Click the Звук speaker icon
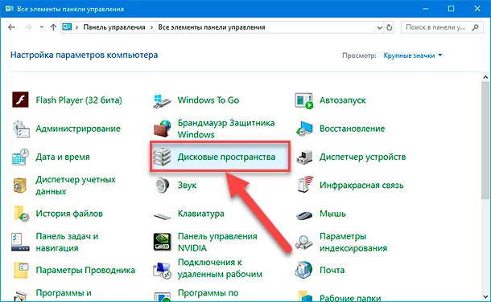491x302 pixels. pos(163,186)
